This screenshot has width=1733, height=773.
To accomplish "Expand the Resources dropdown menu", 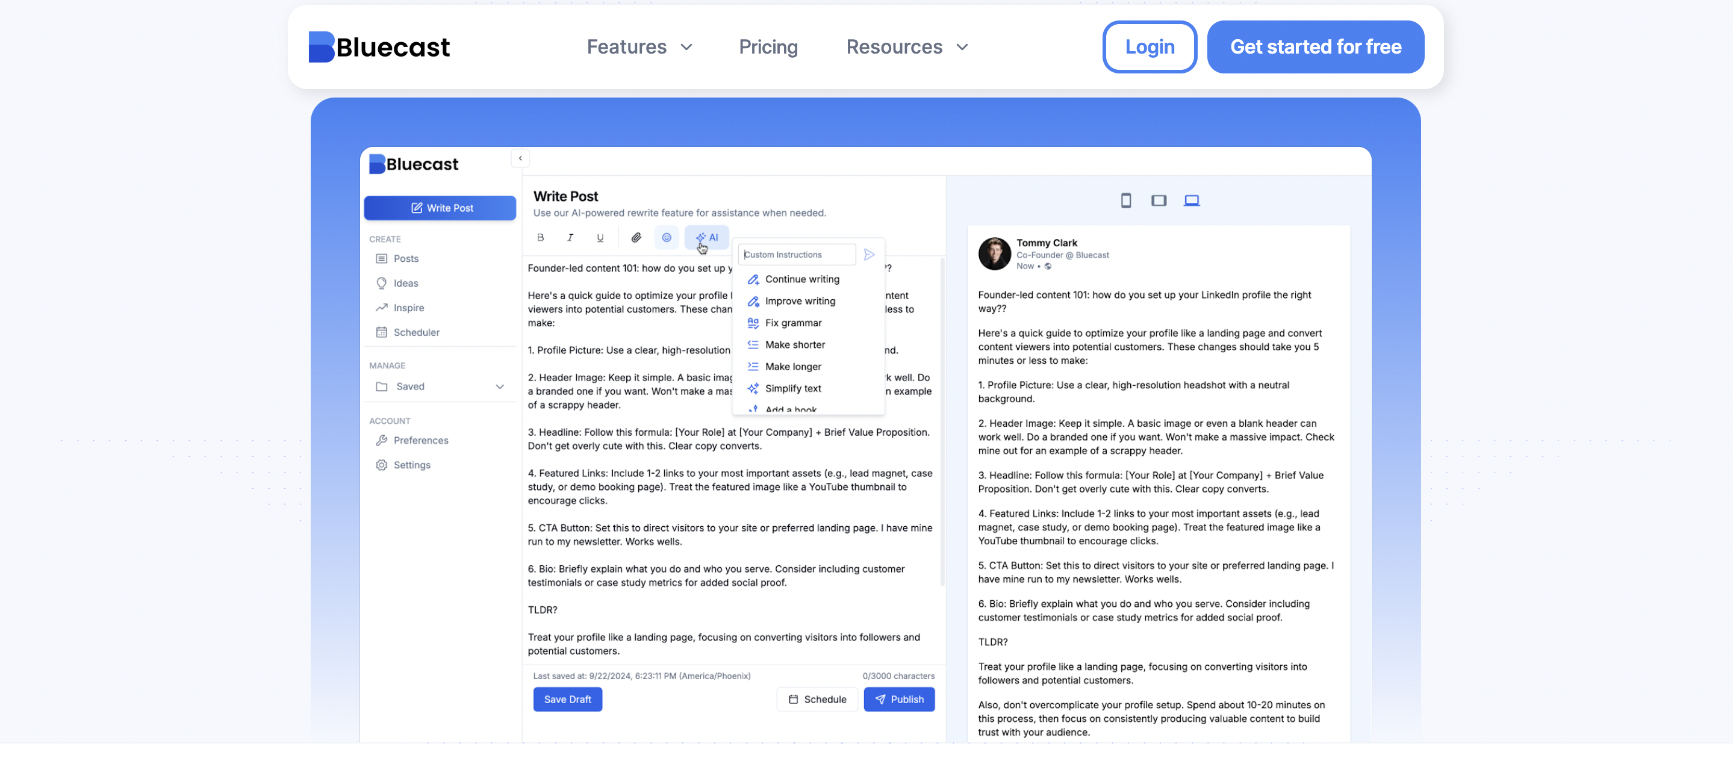I will [x=906, y=46].
